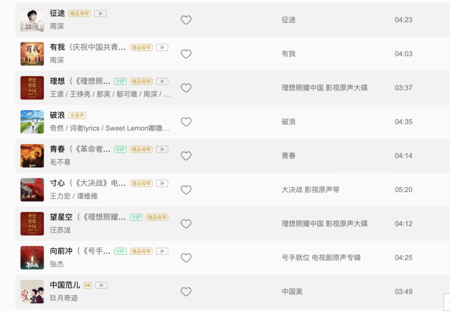Click the 征途 album cover thumbnail
The height and width of the screenshot is (311, 450).
32,20
